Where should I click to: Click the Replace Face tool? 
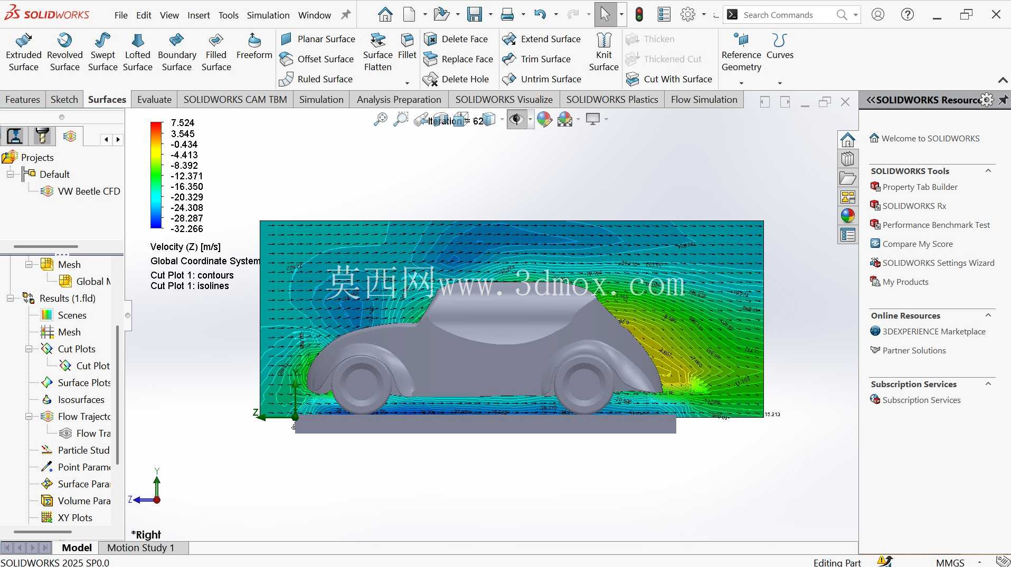click(x=459, y=59)
